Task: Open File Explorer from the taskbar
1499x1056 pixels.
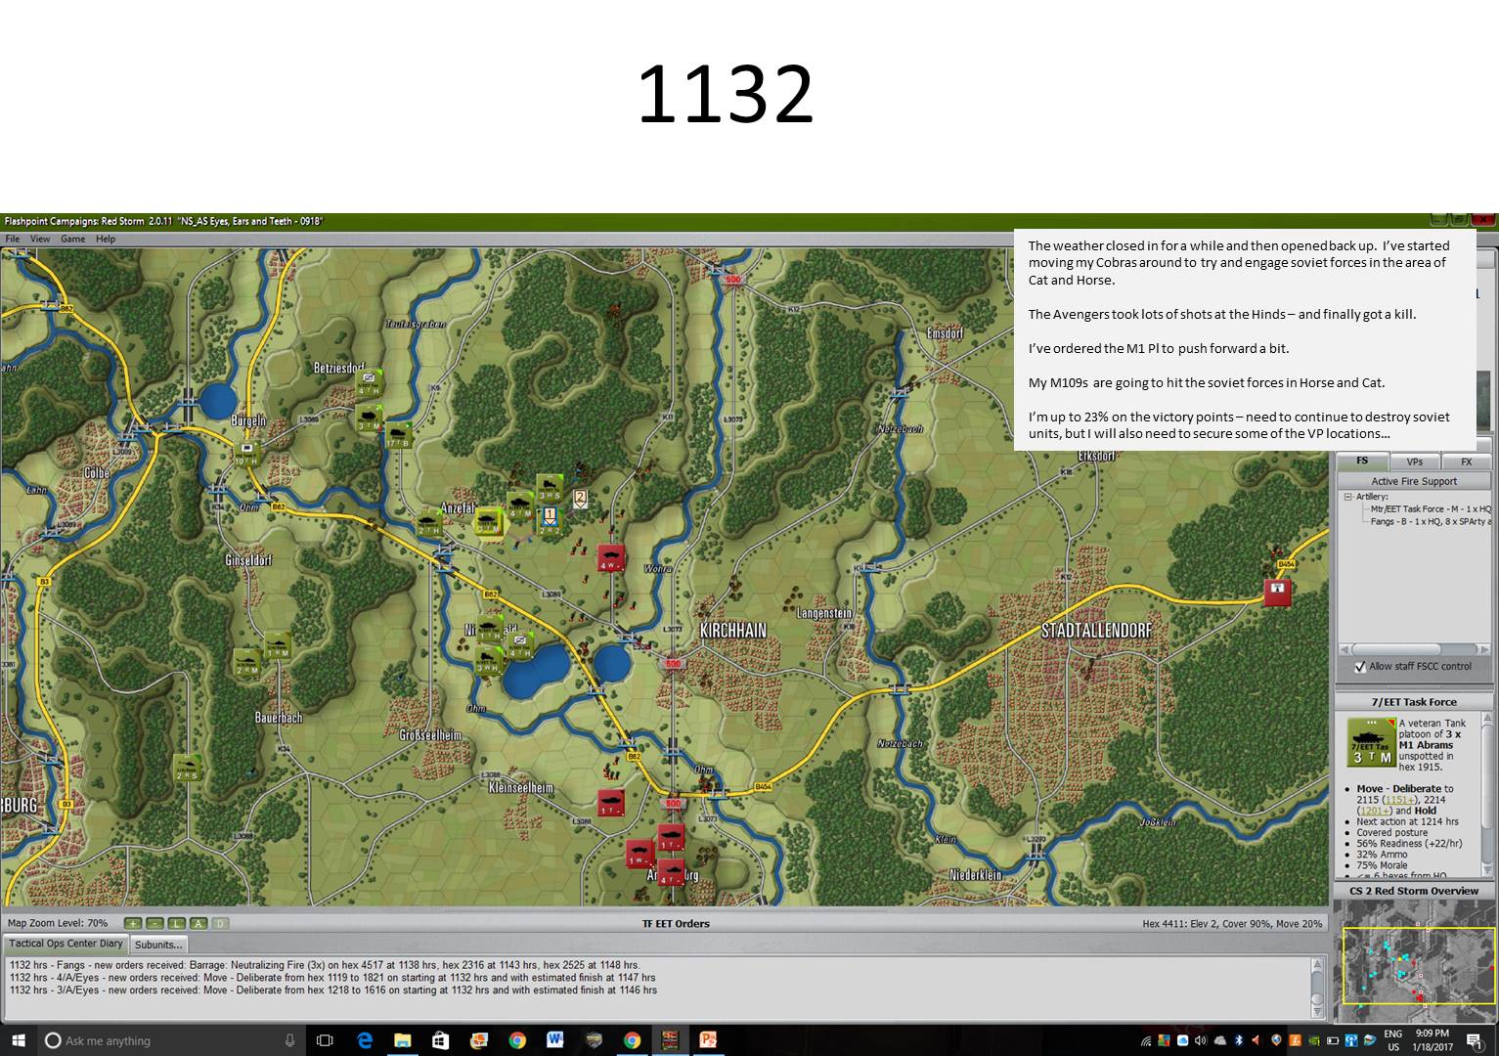Action: point(403,1040)
